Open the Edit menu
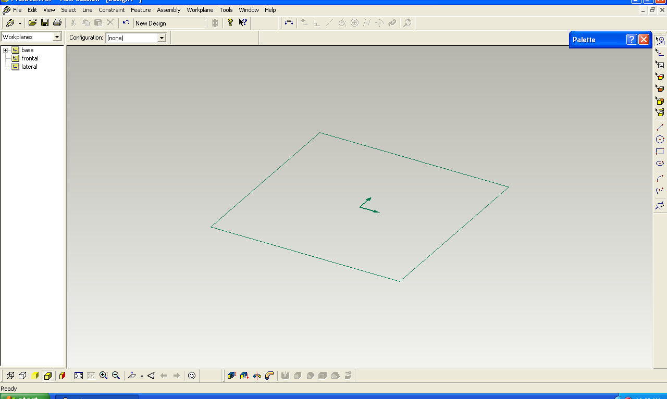Image resolution: width=667 pixels, height=399 pixels. 32,10
